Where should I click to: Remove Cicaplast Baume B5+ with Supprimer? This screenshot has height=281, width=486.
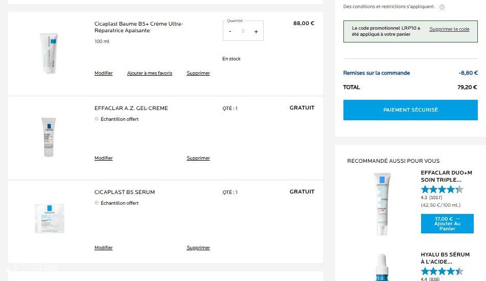[x=198, y=73]
